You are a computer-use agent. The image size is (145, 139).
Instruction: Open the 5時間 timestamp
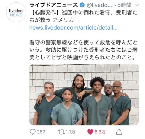point(124,5)
